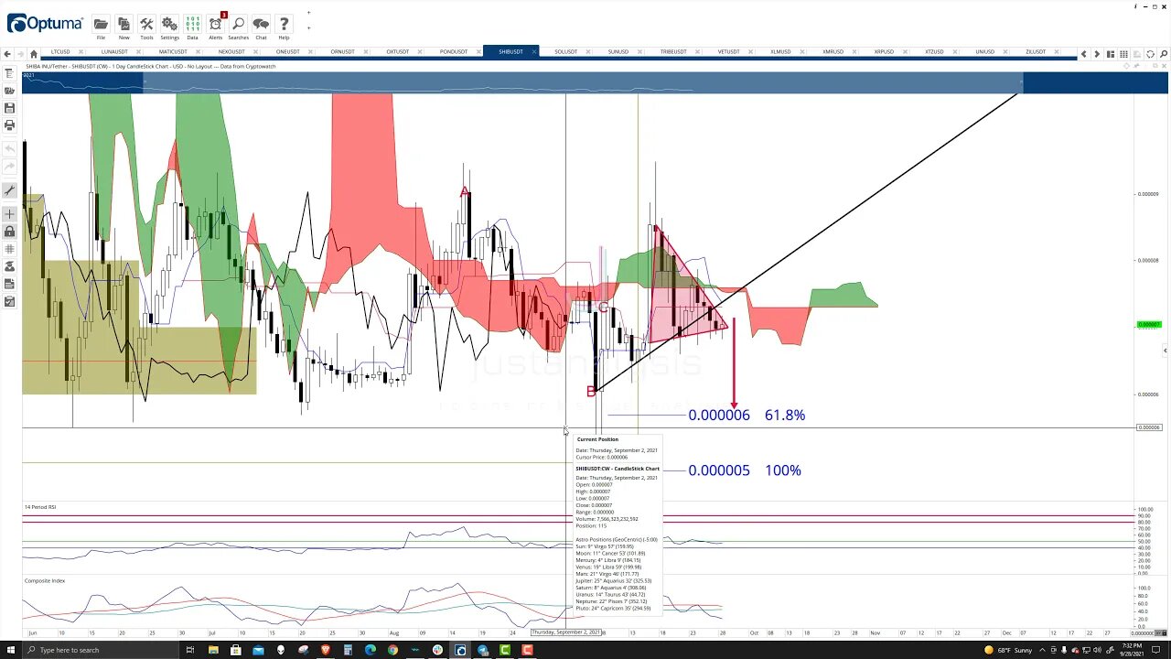Image resolution: width=1171 pixels, height=659 pixels.
Task: Click the Undo arrow in sidebar
Action: click(9, 148)
